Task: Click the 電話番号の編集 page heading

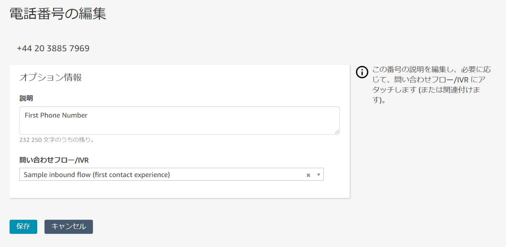Action: [58, 14]
